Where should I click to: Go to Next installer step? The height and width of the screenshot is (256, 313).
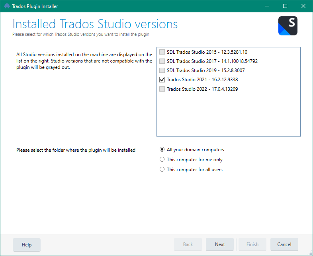pos(219,244)
